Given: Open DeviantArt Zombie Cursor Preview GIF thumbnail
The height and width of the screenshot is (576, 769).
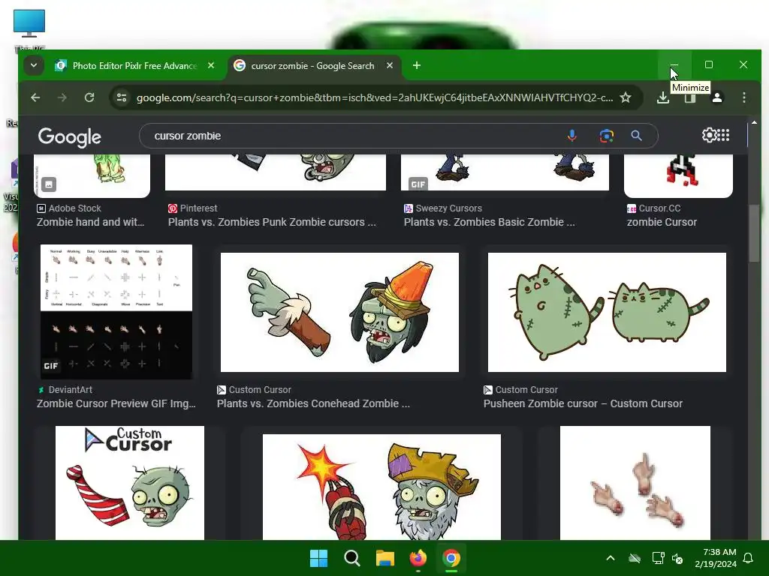Looking at the screenshot, I should pos(116,311).
